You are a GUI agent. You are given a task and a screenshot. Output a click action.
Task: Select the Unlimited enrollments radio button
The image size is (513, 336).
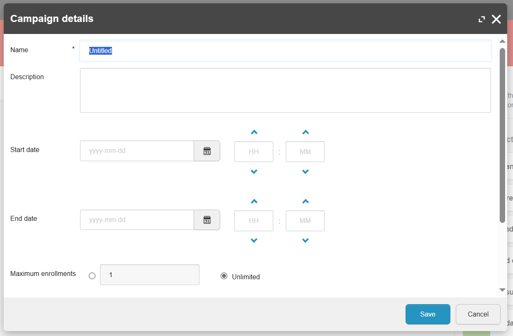click(x=224, y=276)
